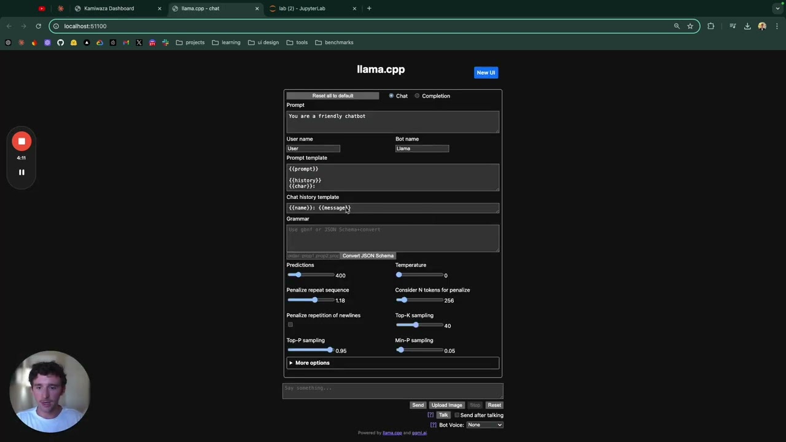Screen dimensions: 786x442
Task: Open the ui design bookmark folder
Action: tap(263, 42)
